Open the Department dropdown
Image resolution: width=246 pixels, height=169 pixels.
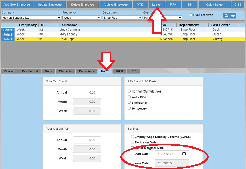click(x=122, y=18)
